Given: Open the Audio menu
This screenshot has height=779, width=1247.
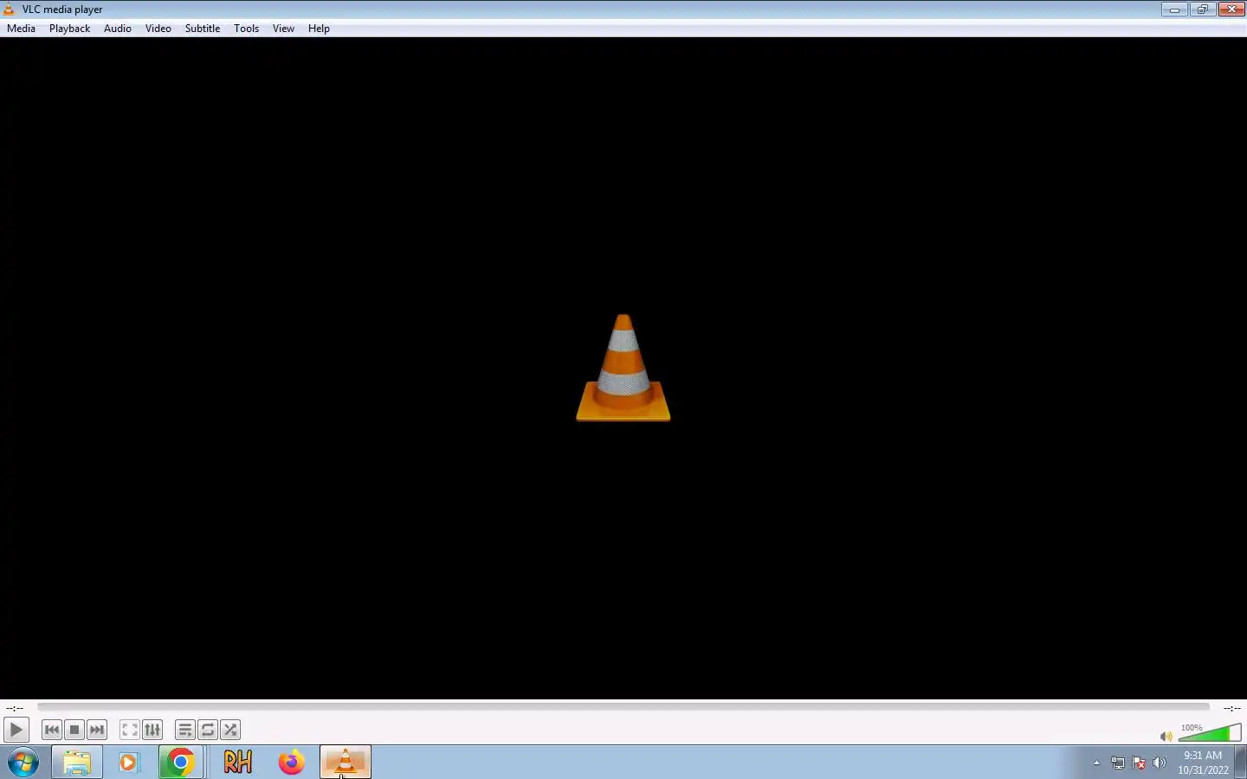Looking at the screenshot, I should pyautogui.click(x=118, y=29).
